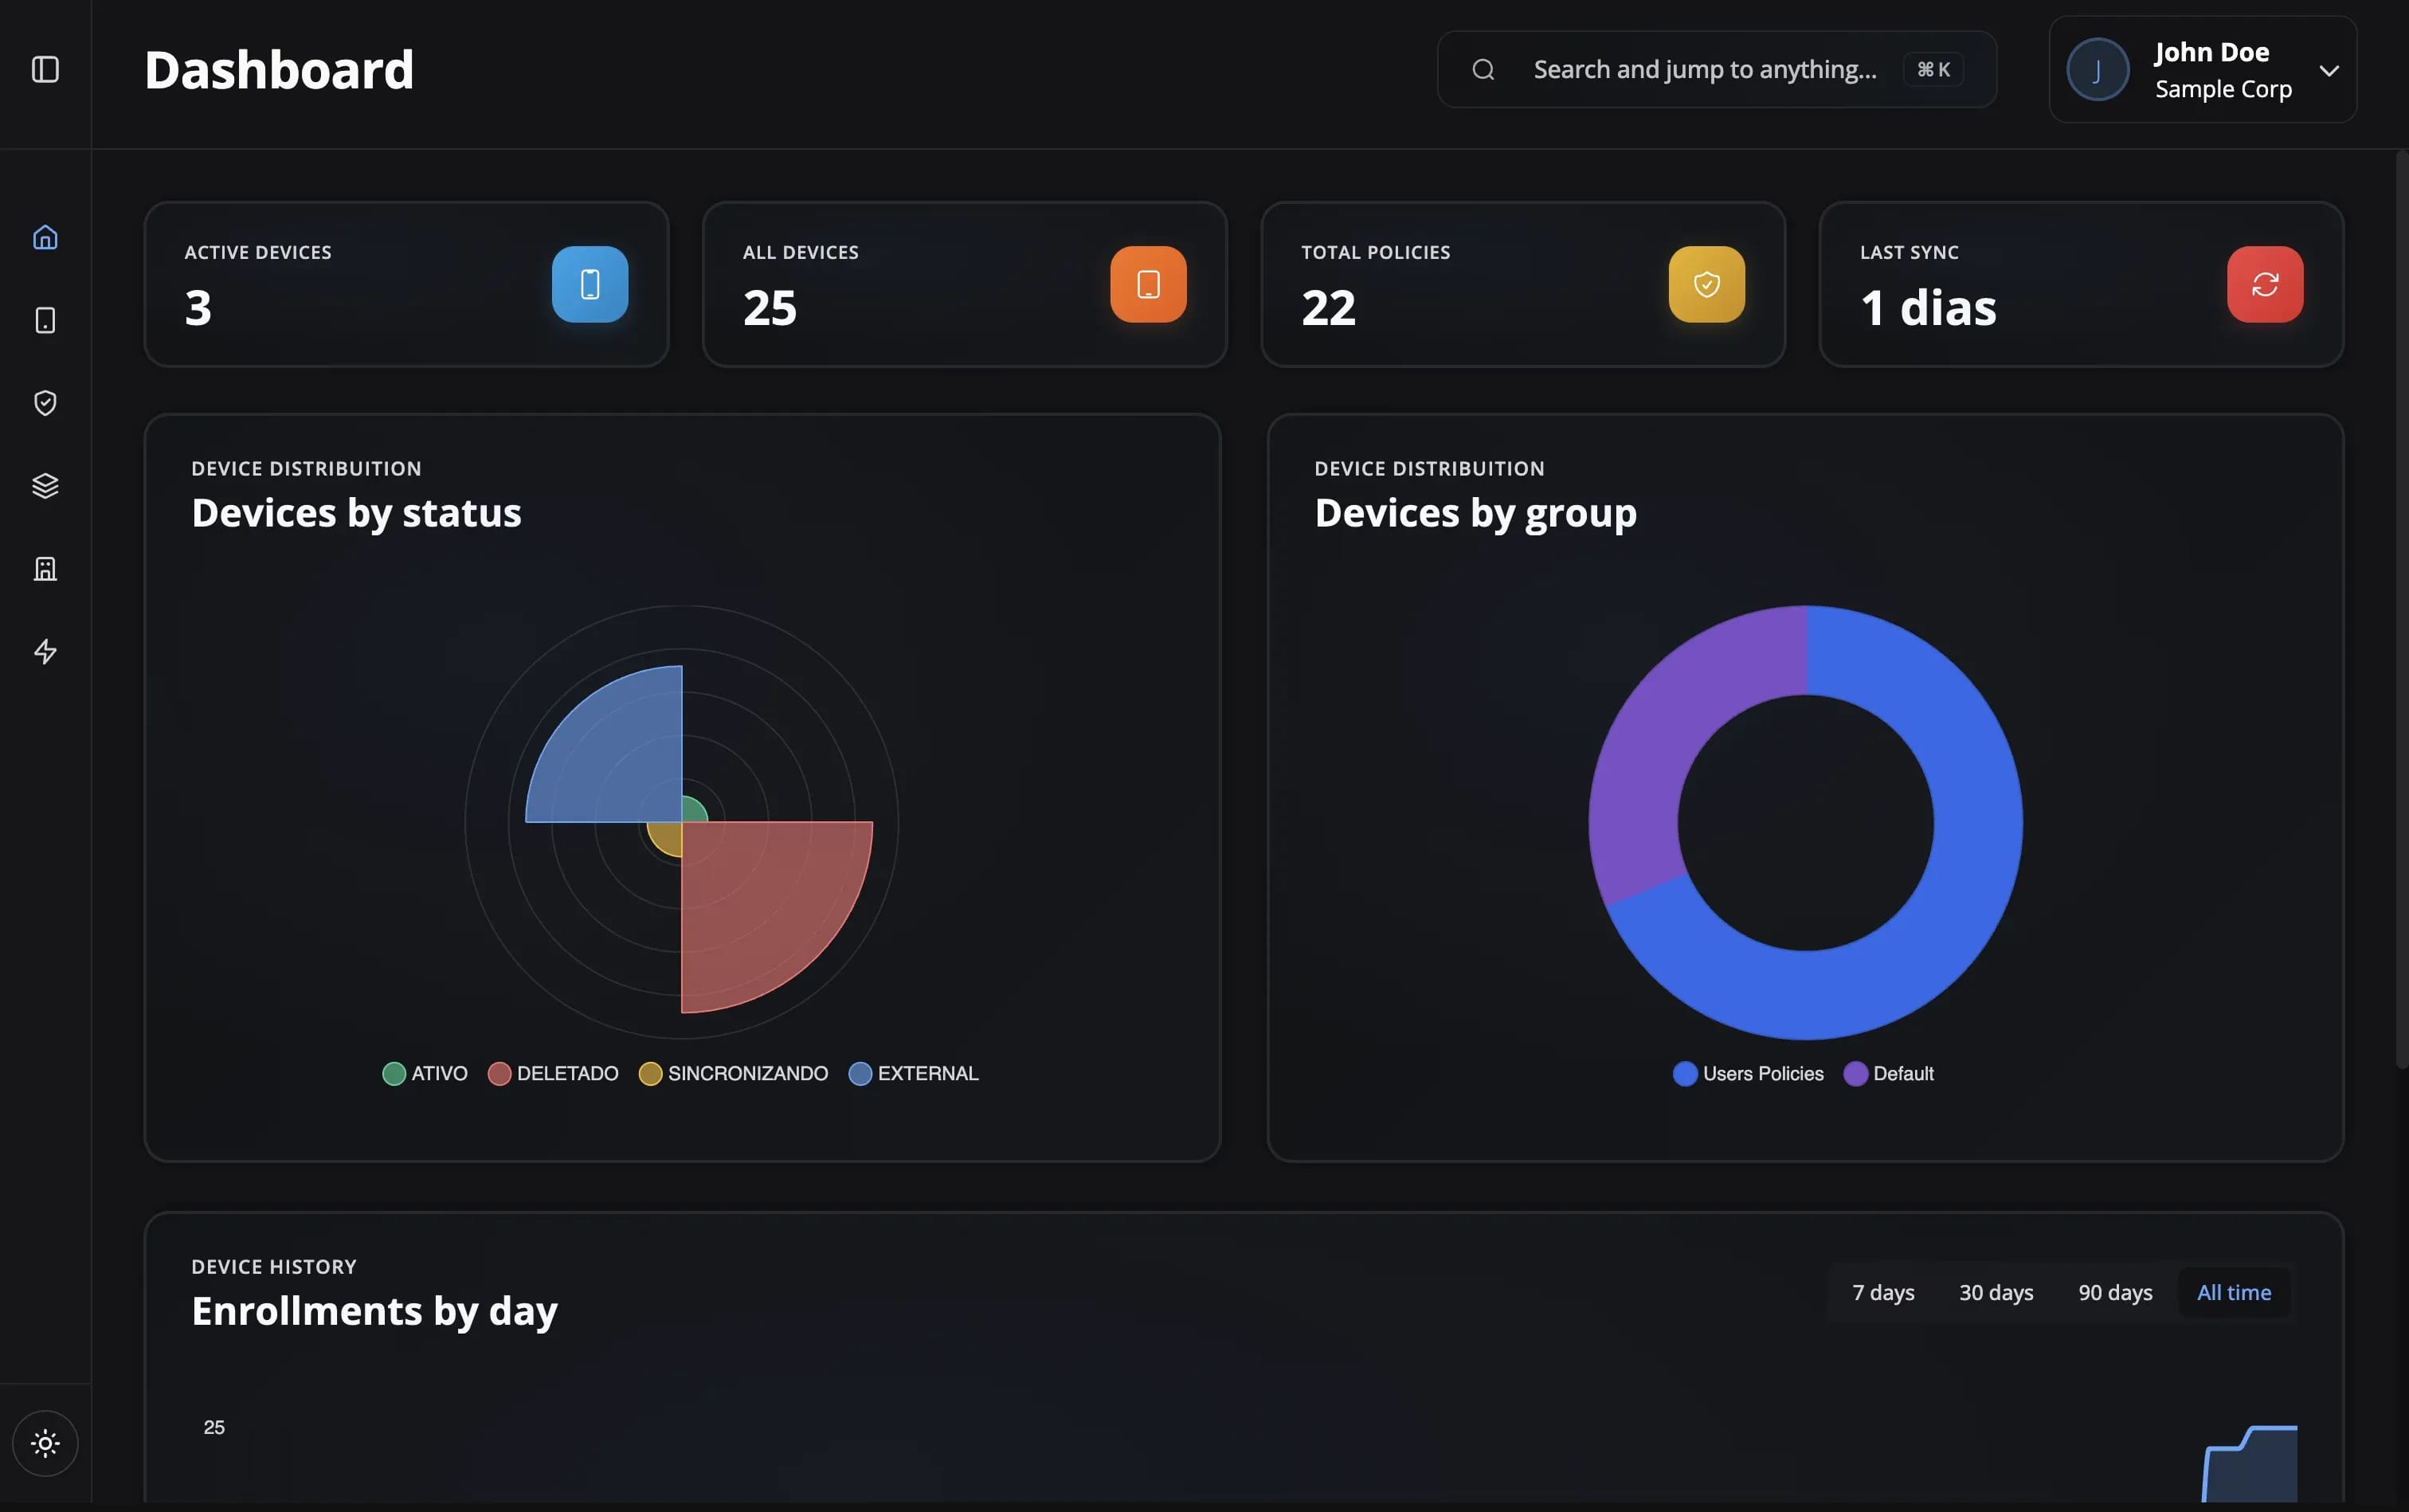This screenshot has height=1512, width=2409.
Task: Toggle light theme with the sun button
Action: tap(45, 1443)
